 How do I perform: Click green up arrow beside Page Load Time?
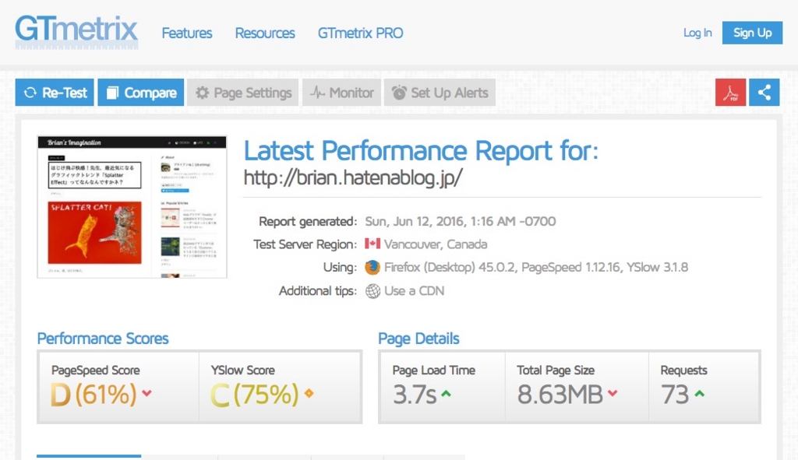[x=446, y=393]
